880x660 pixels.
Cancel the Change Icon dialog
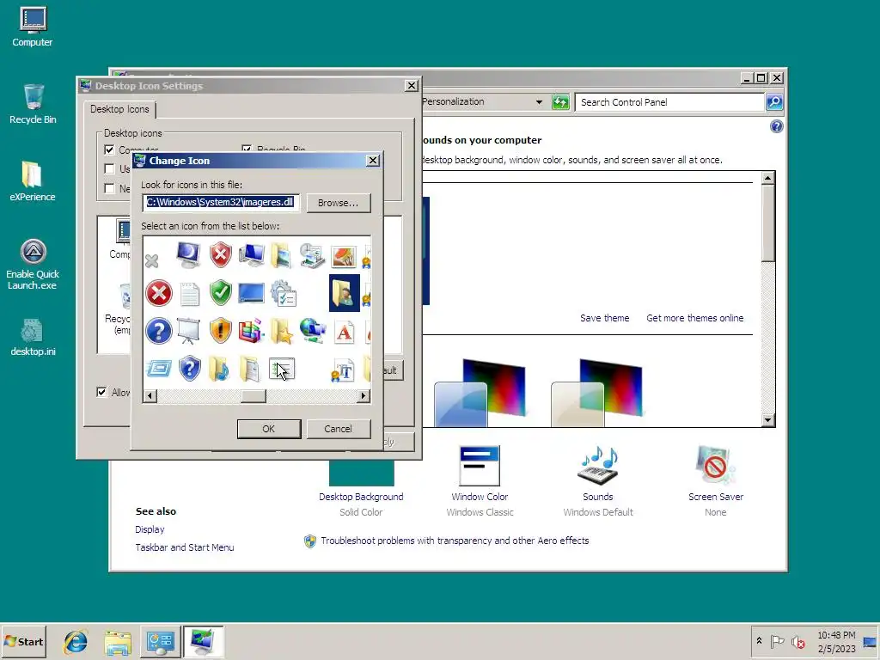[x=338, y=429]
